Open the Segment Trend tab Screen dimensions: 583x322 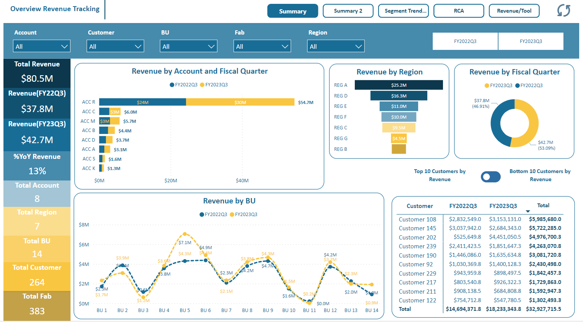tap(403, 11)
